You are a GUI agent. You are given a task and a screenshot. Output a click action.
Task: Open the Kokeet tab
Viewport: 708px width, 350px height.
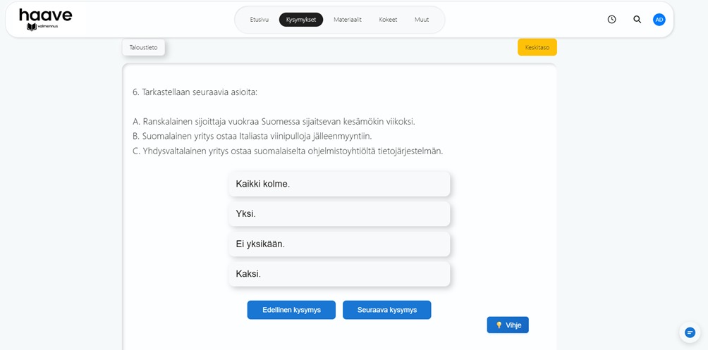click(389, 20)
